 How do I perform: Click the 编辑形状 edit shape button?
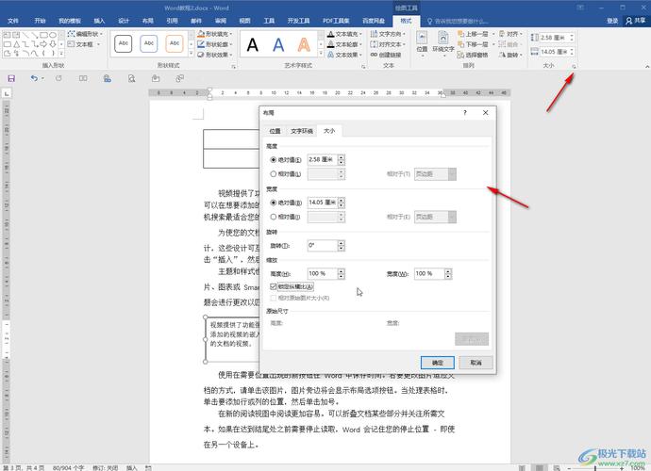85,34
